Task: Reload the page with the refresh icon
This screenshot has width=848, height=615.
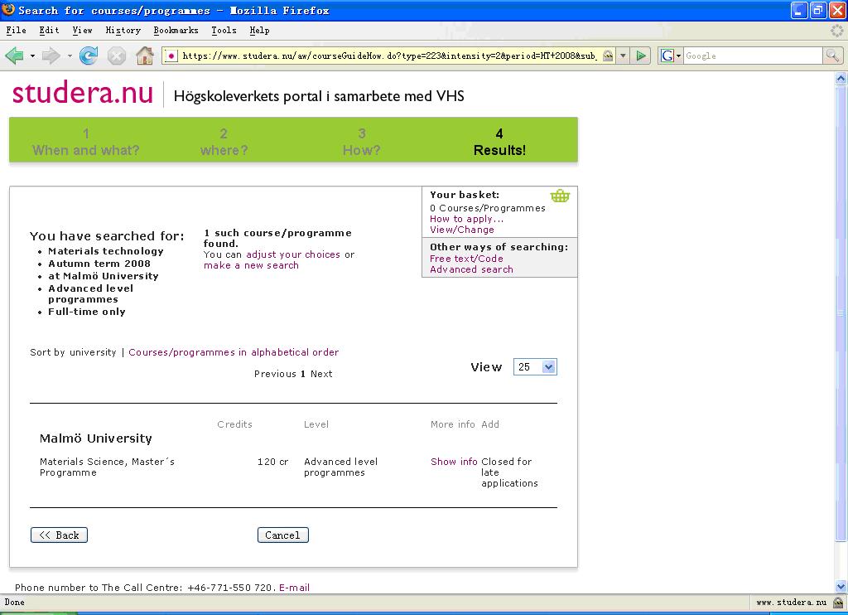Action: coord(88,56)
